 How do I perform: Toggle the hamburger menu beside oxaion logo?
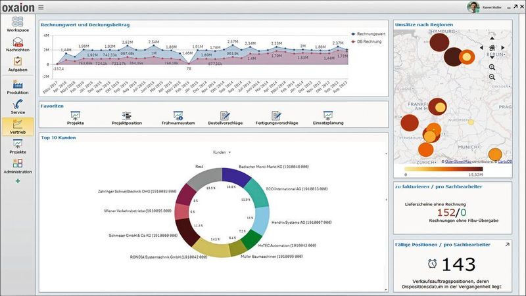pyautogui.click(x=41, y=7)
